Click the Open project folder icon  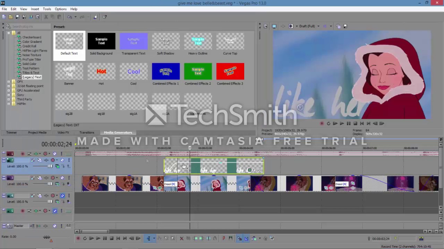pyautogui.click(x=11, y=17)
